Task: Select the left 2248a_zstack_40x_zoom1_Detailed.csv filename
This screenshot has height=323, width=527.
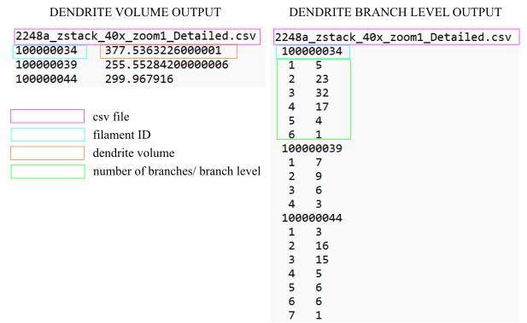Action: point(136,36)
